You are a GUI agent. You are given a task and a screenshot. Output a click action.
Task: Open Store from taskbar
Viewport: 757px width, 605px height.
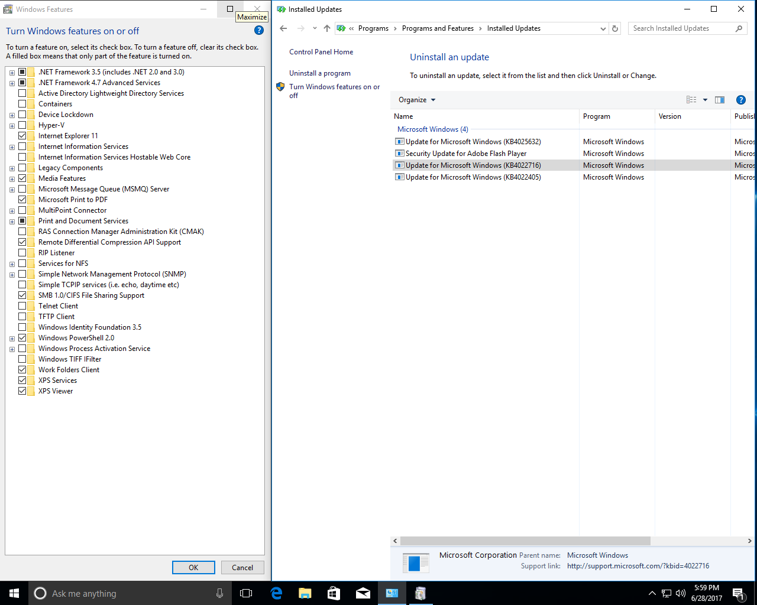(x=334, y=593)
